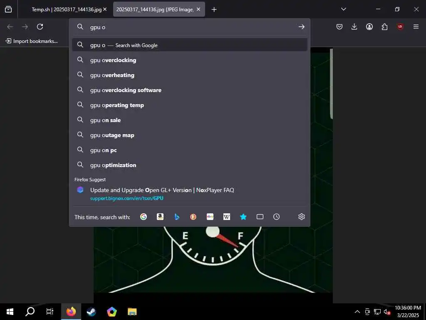This screenshot has height=320, width=426.
Task: Open the Firefox account menu
Action: pos(369,27)
